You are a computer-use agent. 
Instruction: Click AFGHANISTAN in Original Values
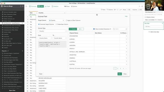74,36
